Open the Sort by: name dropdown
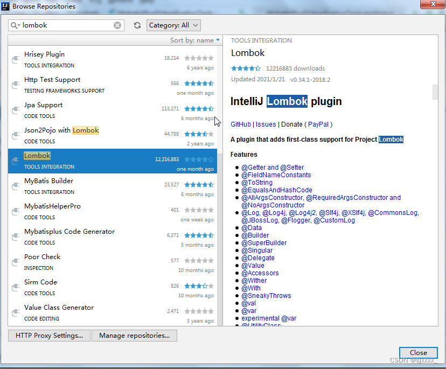 (x=195, y=40)
